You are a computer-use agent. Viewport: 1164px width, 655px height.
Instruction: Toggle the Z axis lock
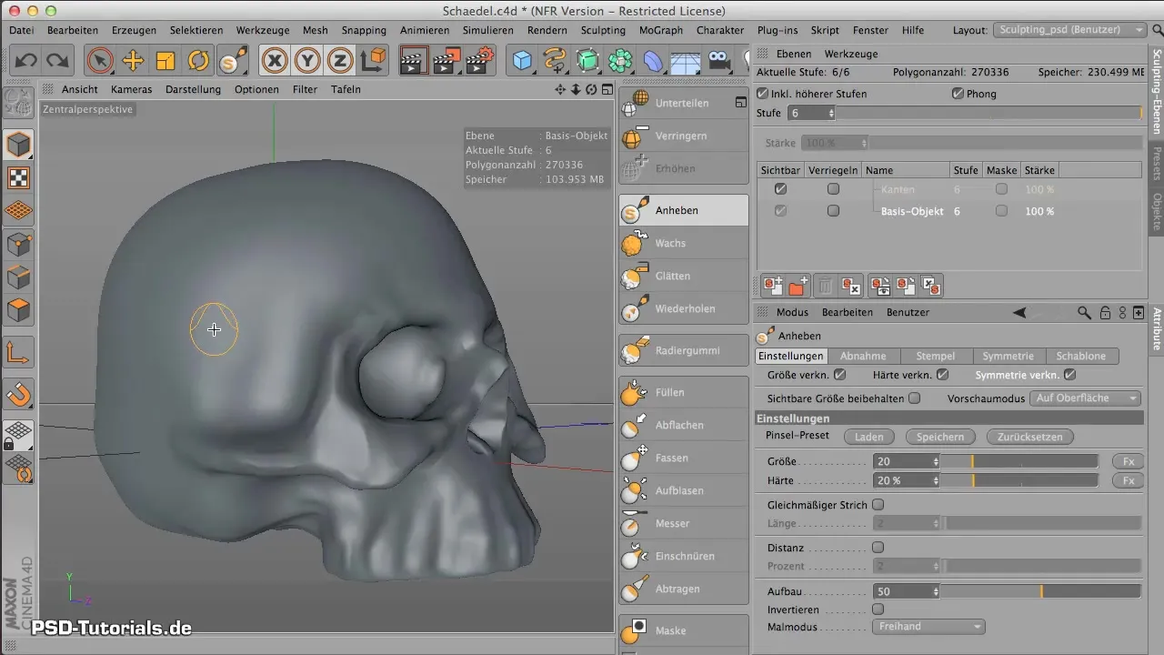click(x=341, y=61)
